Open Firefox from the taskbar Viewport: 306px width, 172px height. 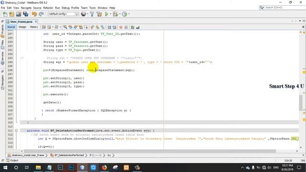tap(104, 168)
